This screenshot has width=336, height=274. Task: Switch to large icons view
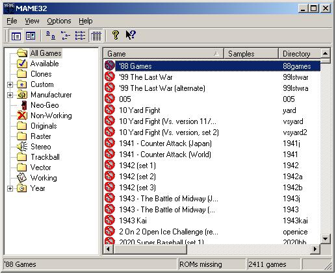51,36
